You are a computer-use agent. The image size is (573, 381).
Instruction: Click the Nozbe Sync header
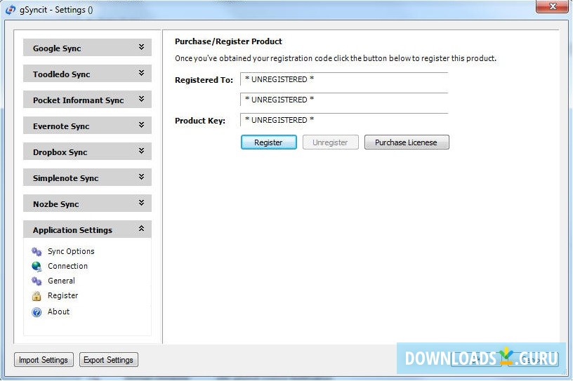pyautogui.click(x=87, y=203)
